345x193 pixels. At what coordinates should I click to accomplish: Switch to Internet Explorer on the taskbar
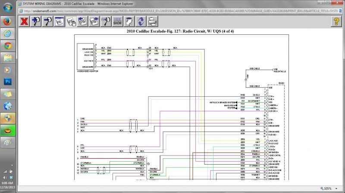(x=7, y=34)
